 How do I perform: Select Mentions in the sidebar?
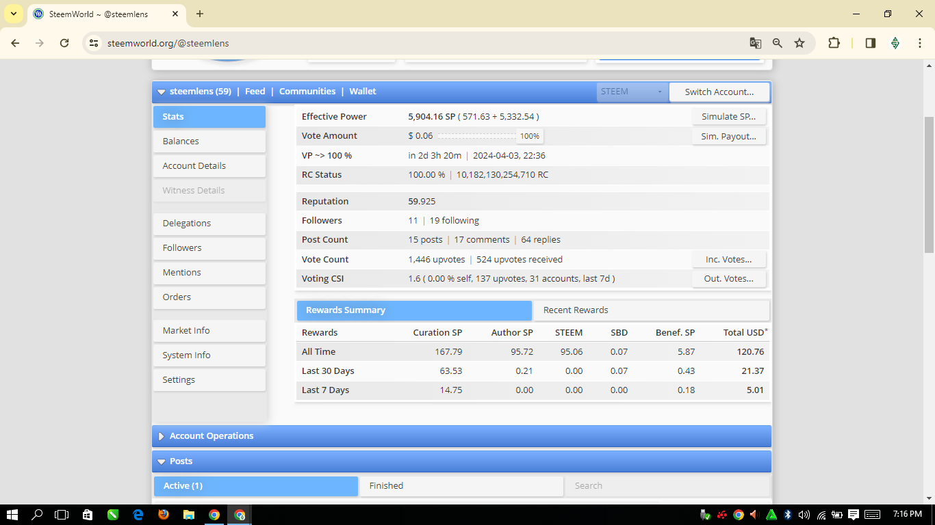209,273
